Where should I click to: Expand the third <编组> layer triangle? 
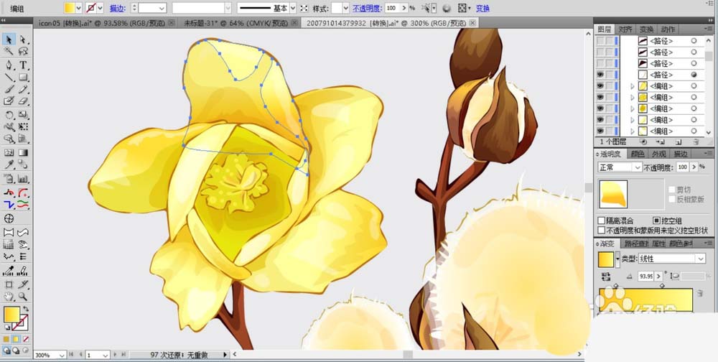(x=633, y=108)
